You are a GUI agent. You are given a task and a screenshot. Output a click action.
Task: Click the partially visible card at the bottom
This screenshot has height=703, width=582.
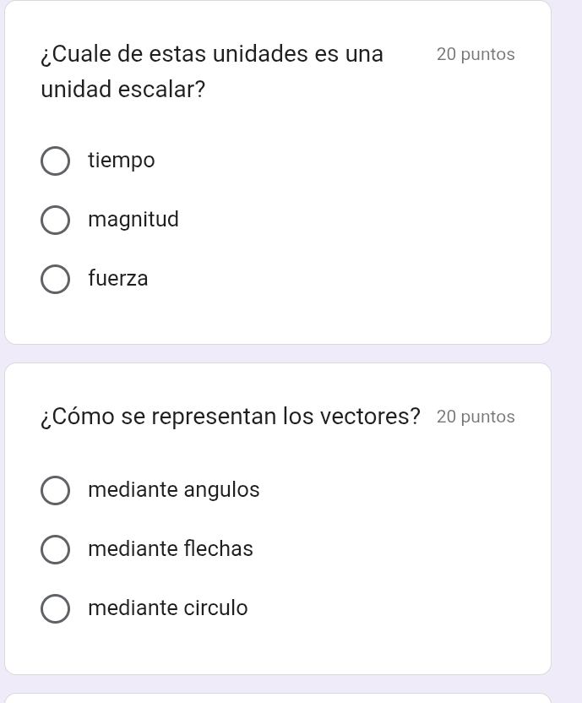(277, 698)
